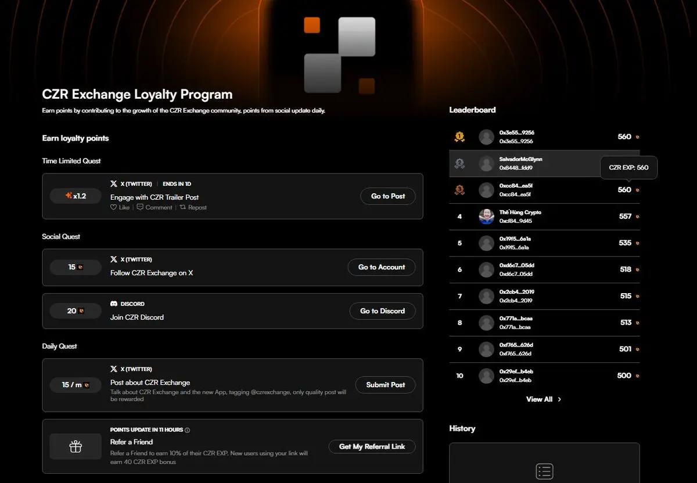Click the gift box referral icon
Viewport: 697px width, 483px height.
(76, 446)
